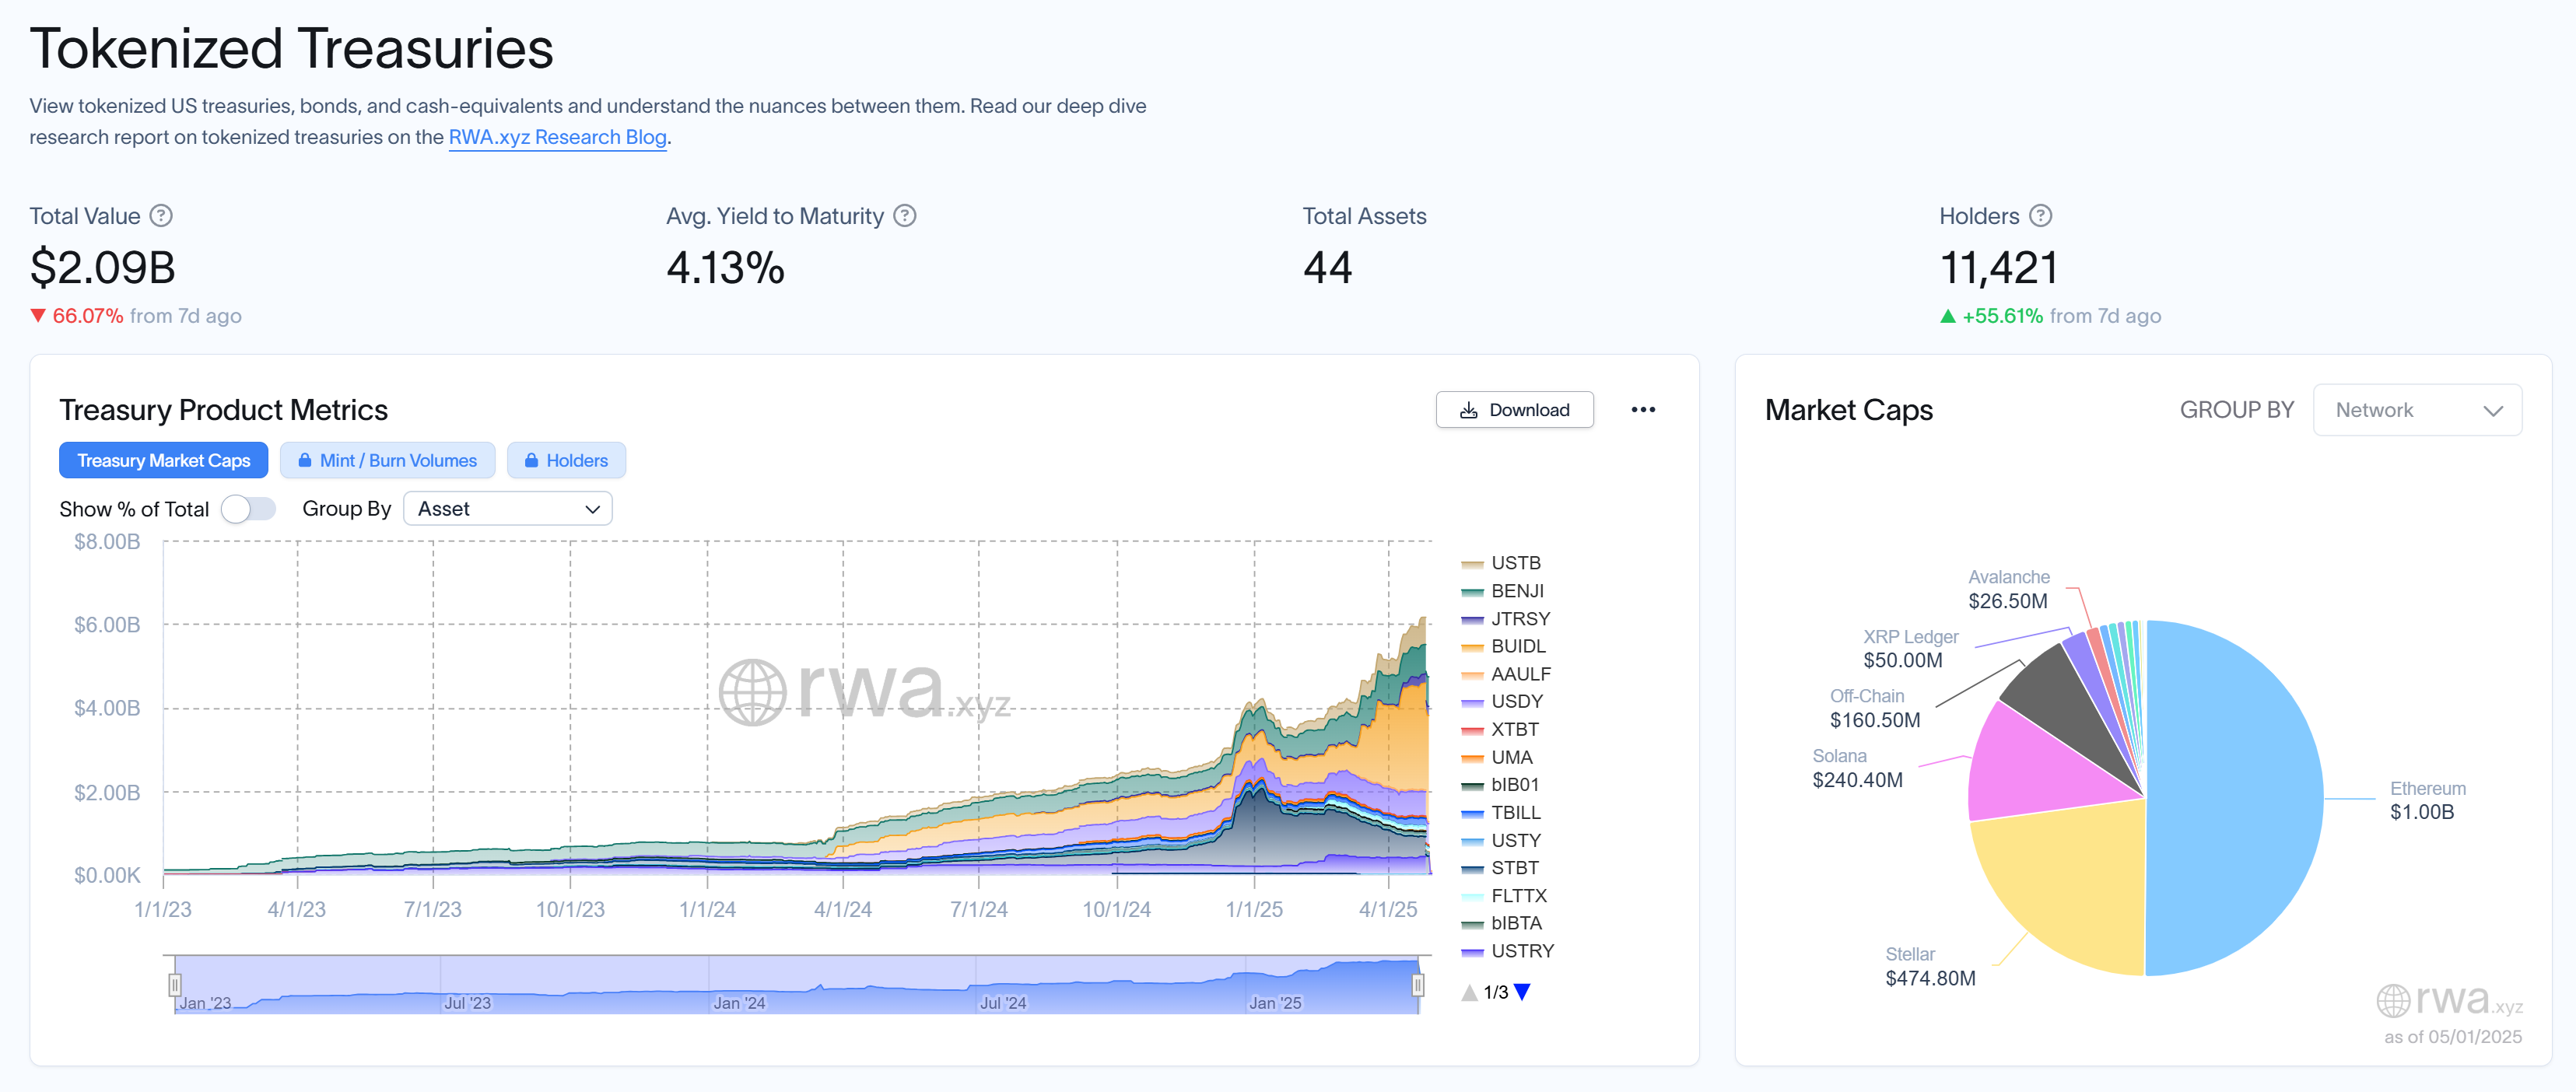Click the lock icon on the Holders button
The width and height of the screenshot is (2576, 1092).
(x=534, y=460)
